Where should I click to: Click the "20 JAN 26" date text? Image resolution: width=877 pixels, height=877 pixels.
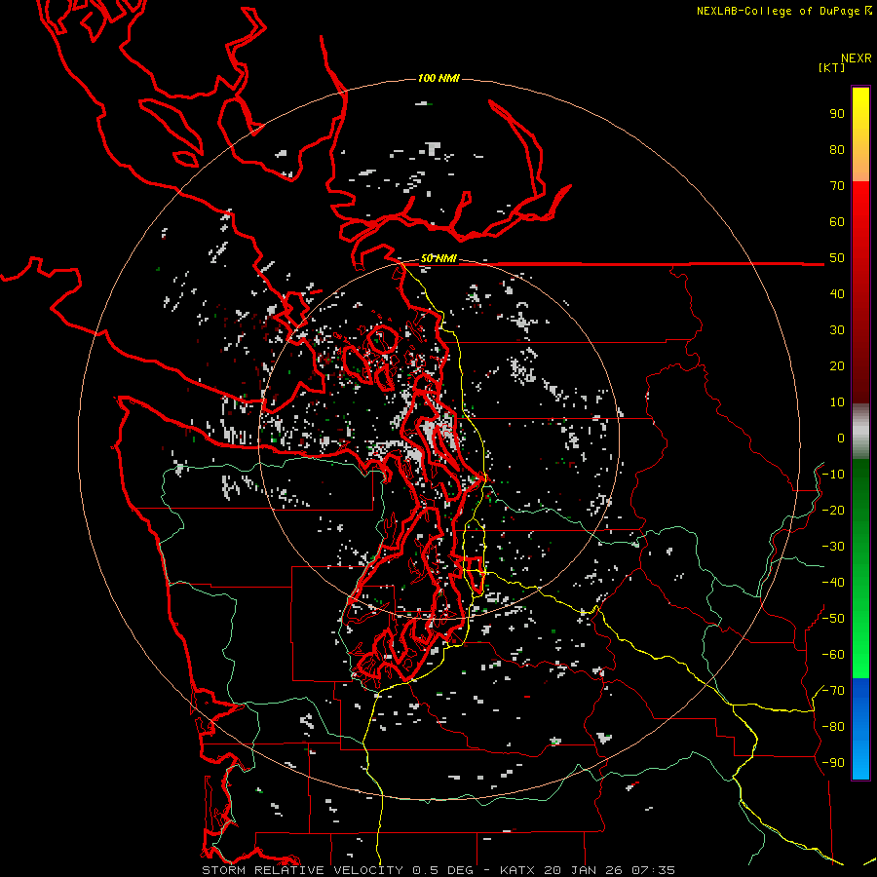pyautogui.click(x=583, y=870)
